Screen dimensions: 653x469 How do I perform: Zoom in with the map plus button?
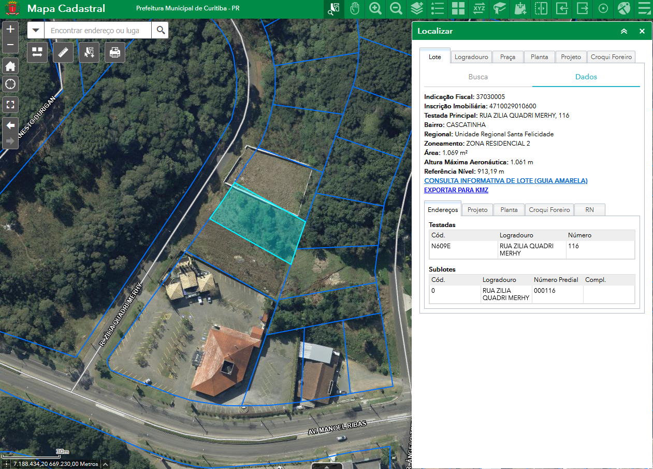coord(10,30)
